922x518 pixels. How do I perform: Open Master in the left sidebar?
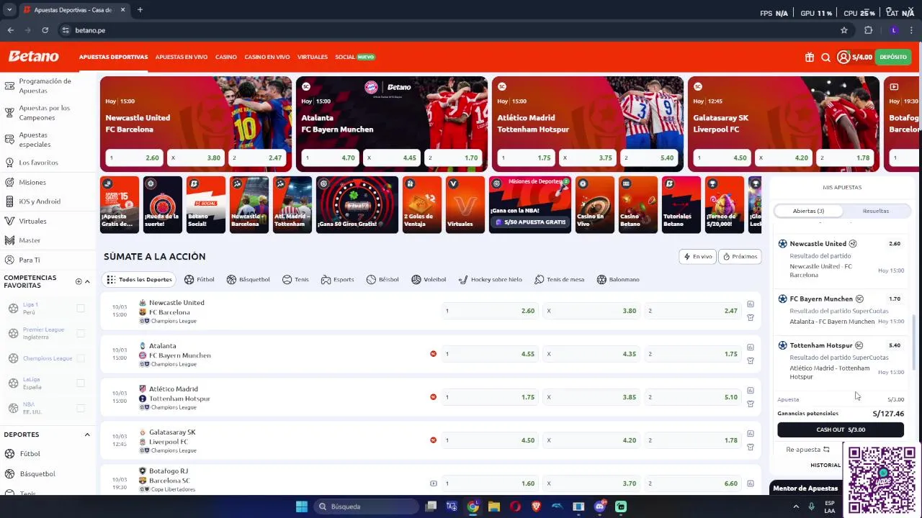pyautogui.click(x=30, y=240)
